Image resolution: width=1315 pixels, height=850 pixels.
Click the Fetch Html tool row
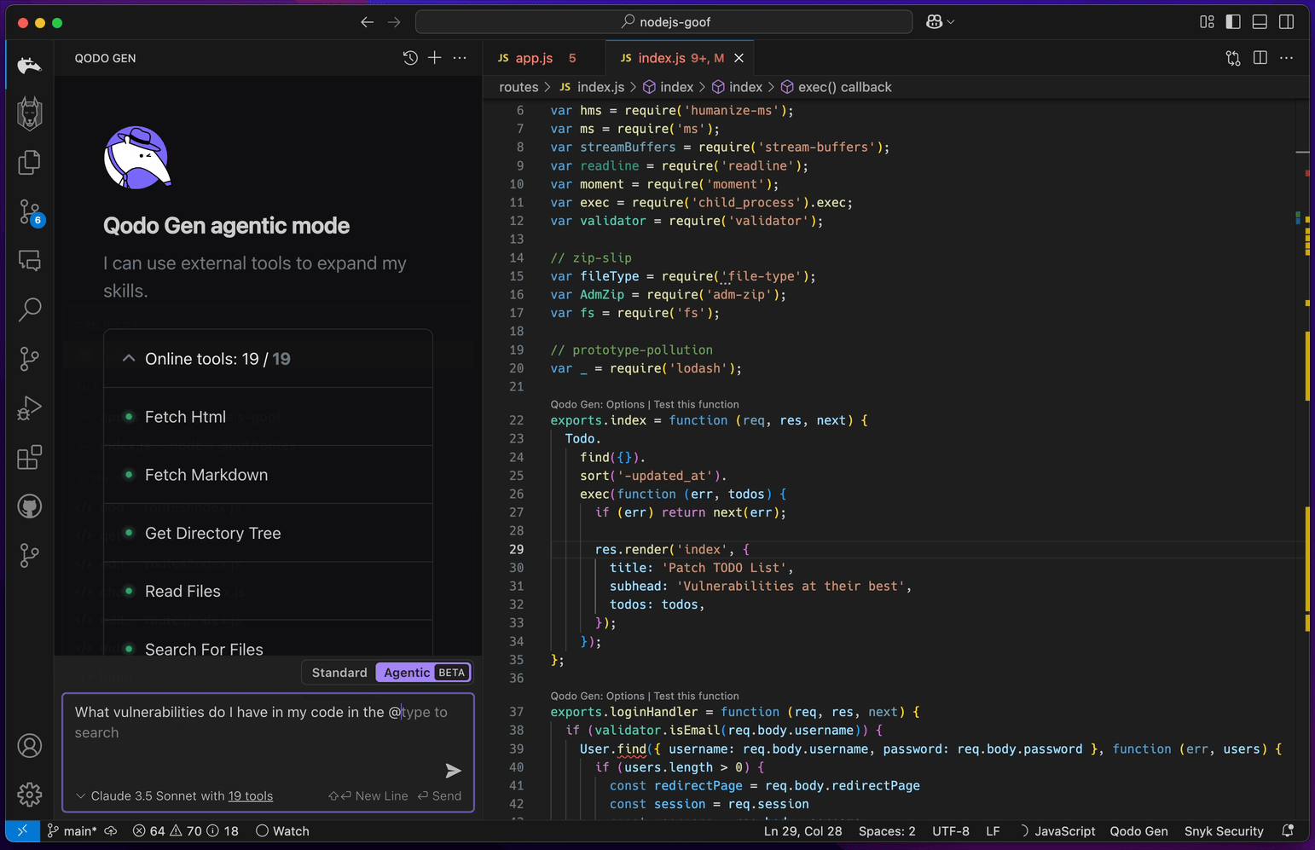tap(268, 417)
